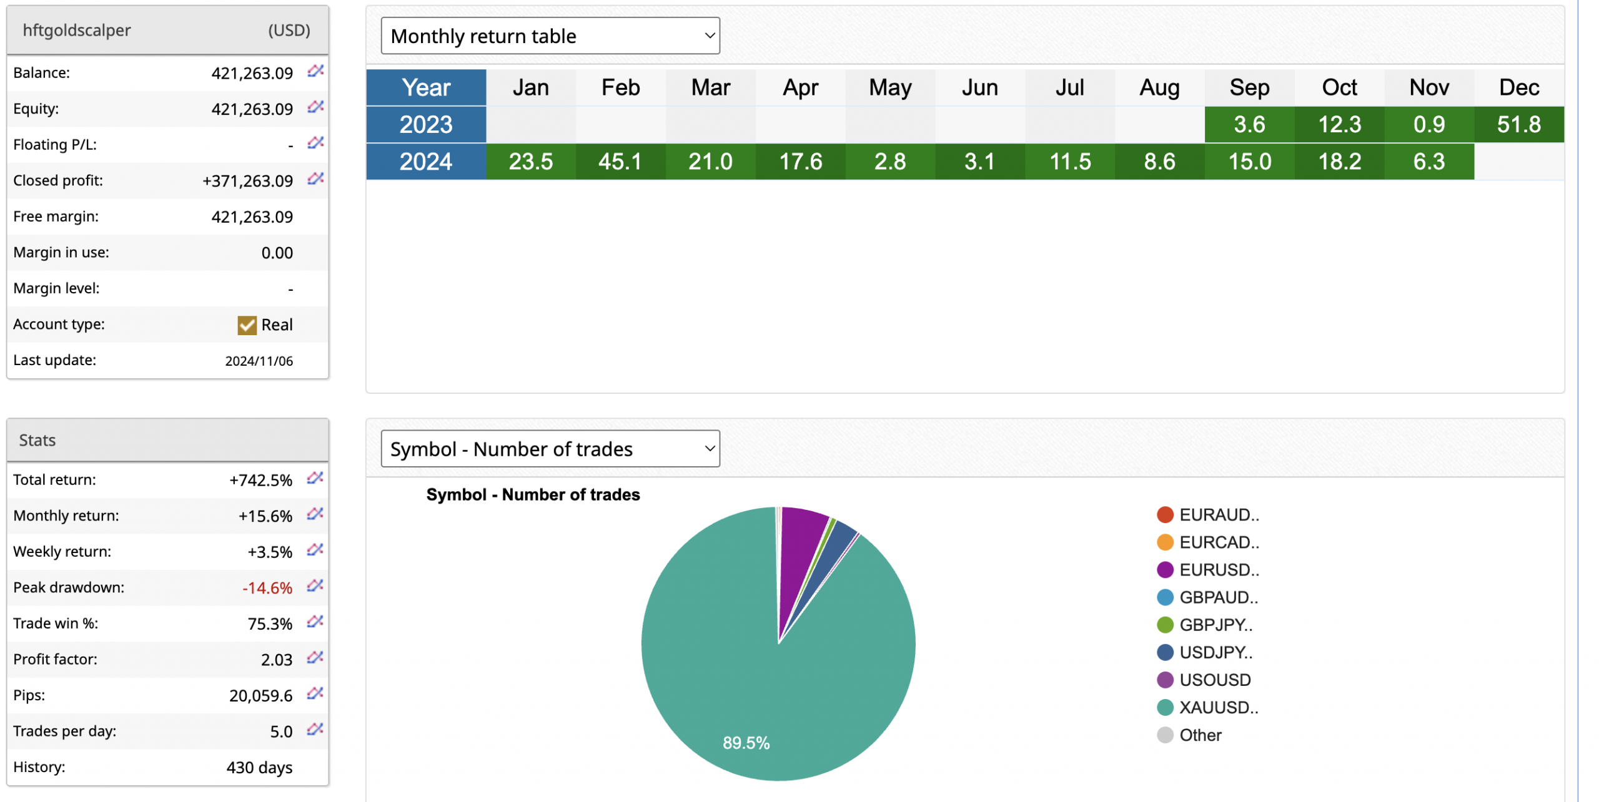Expand the Symbol - Number of trades dropdown
The width and height of the screenshot is (1599, 802).
(550, 449)
